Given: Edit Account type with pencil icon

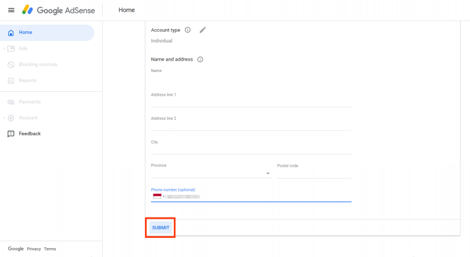Looking at the screenshot, I should pos(202,30).
